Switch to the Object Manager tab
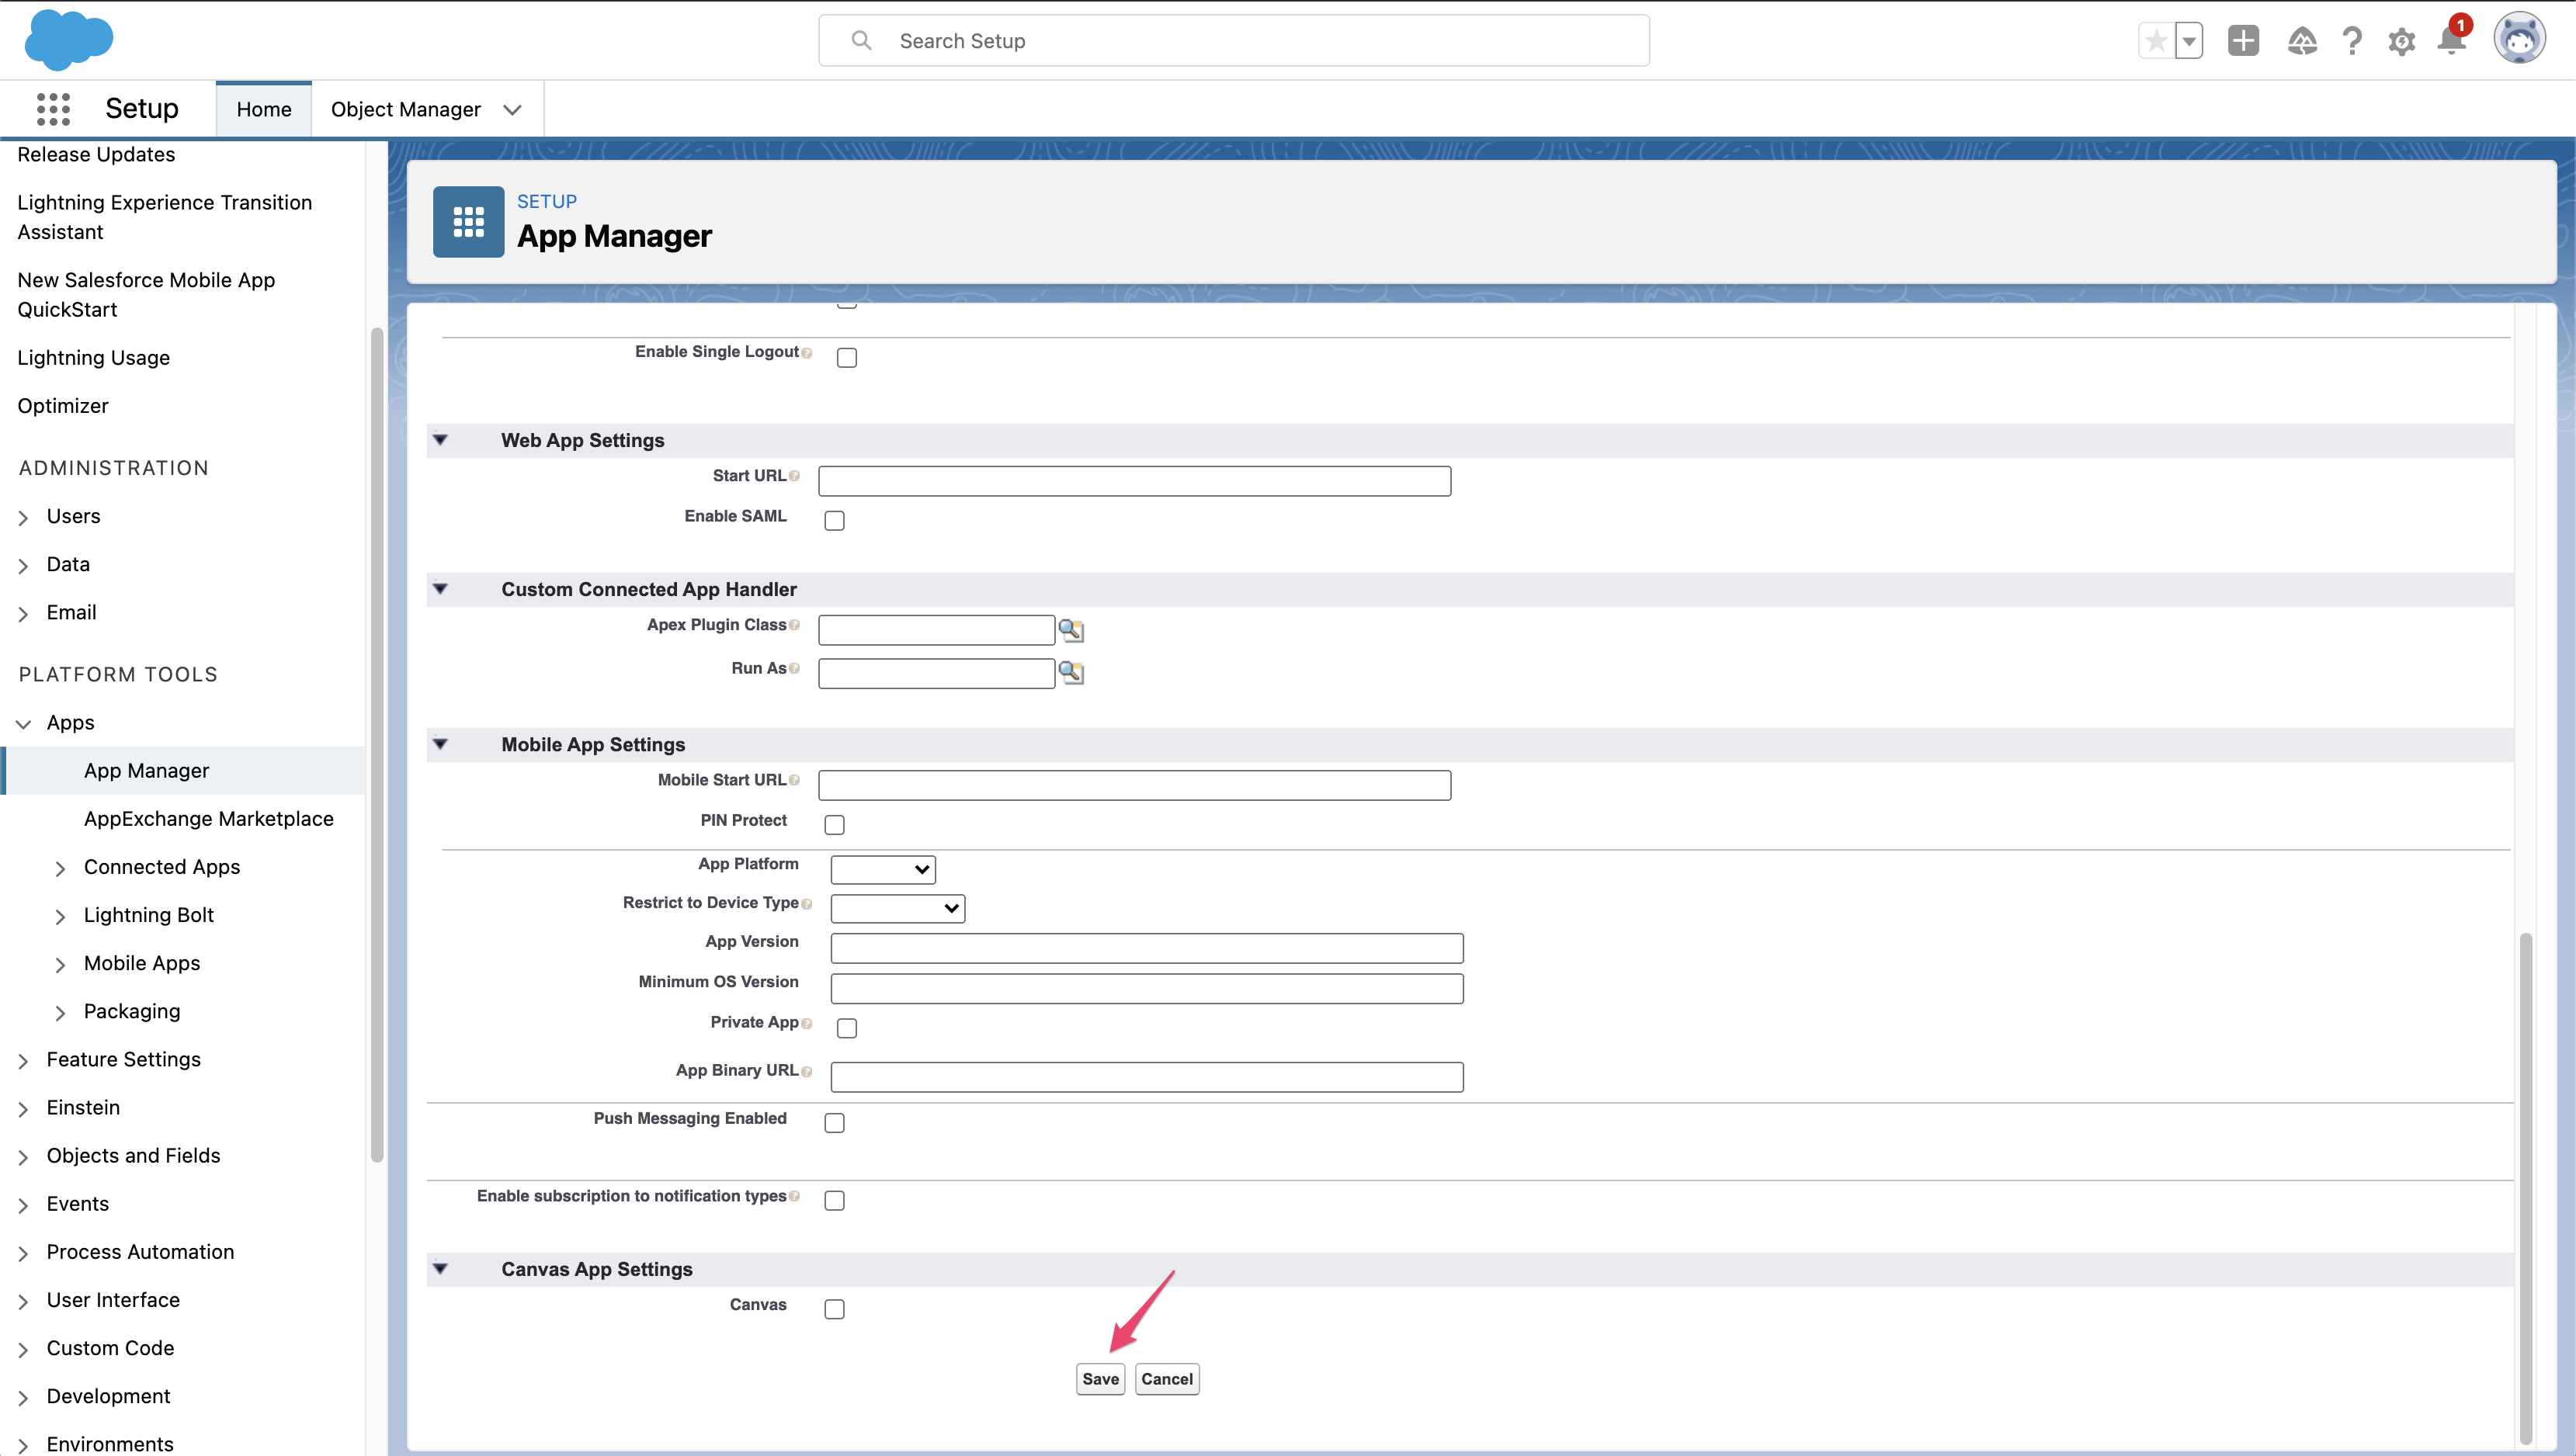 (x=406, y=109)
